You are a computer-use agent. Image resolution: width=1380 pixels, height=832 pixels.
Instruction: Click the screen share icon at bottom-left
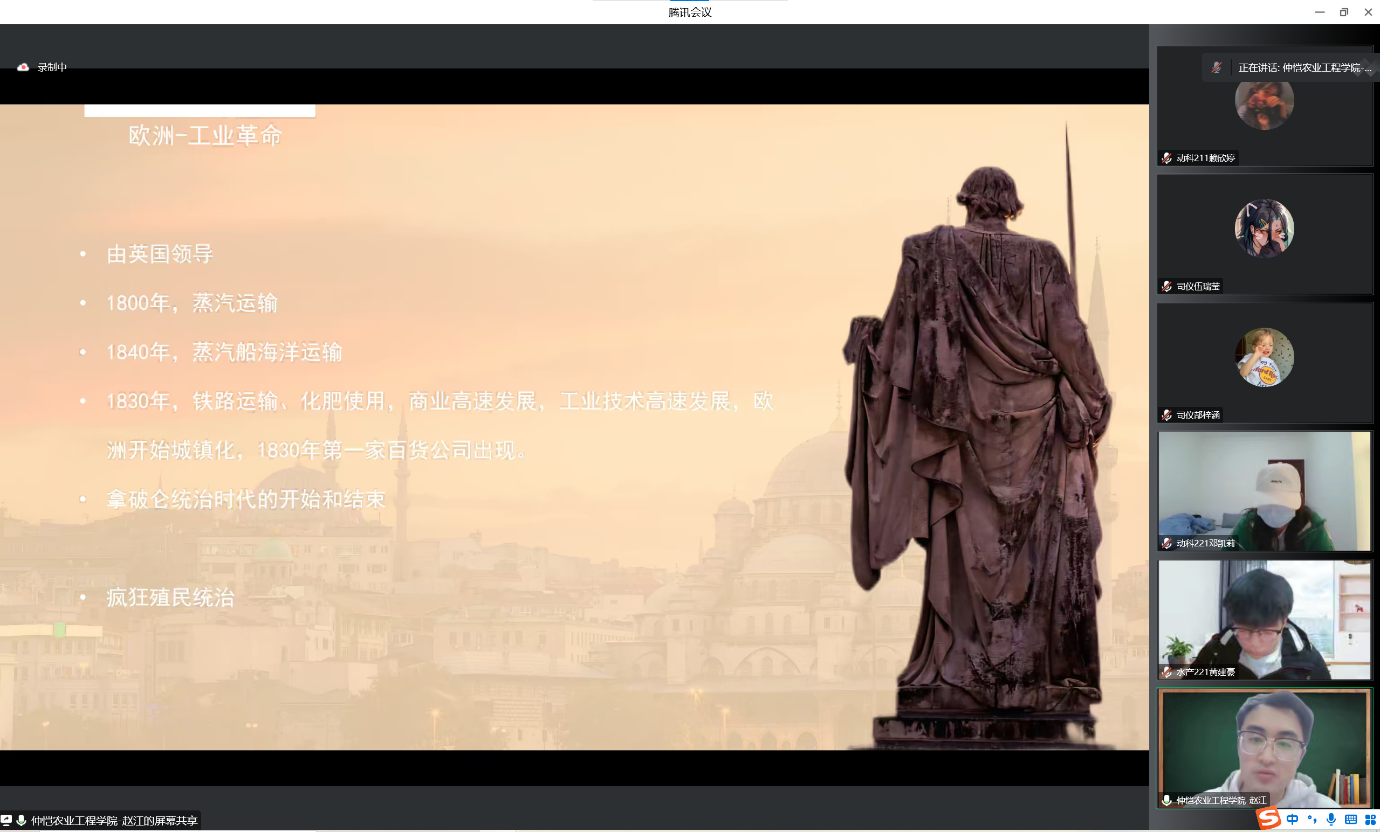(6, 820)
